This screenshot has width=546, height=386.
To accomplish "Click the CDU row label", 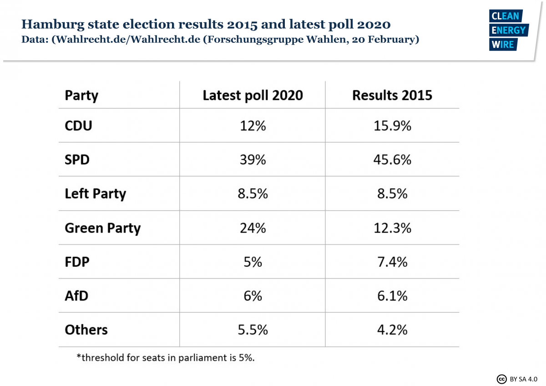I will pos(78,126).
